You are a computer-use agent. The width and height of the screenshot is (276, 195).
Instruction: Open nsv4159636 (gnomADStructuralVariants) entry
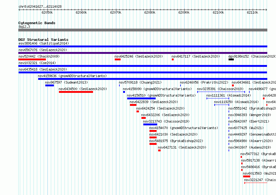[x=72, y=76]
